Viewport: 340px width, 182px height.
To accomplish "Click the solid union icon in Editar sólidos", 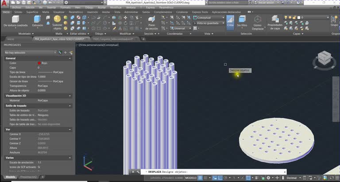I will click(x=73, y=18).
